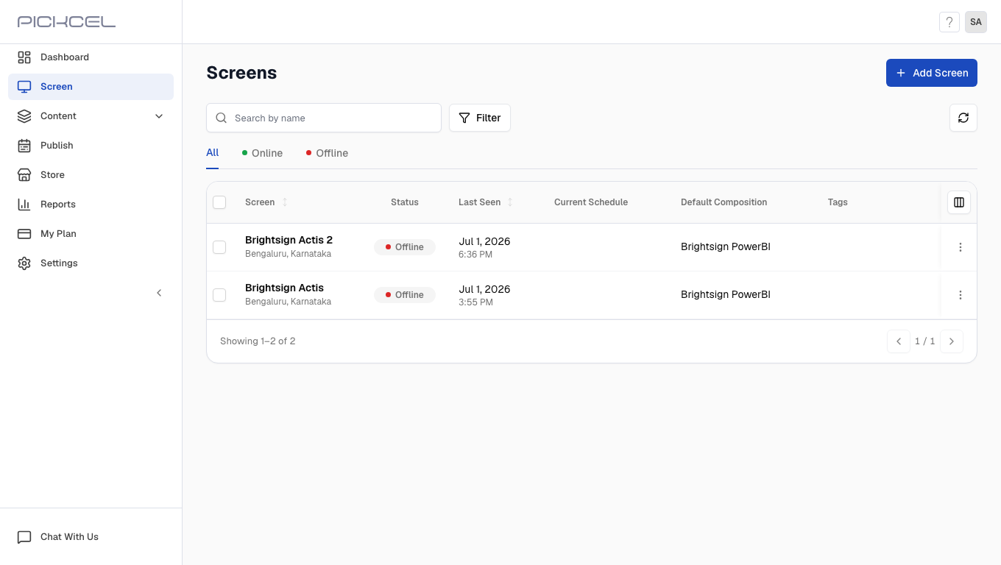Screen dimensions: 1001x565
Task: Open the column visibility chooser icon
Action: 959,202
